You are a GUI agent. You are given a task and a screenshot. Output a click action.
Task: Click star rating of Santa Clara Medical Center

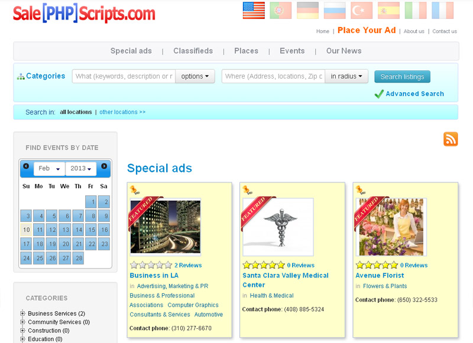pyautogui.click(x=264, y=265)
